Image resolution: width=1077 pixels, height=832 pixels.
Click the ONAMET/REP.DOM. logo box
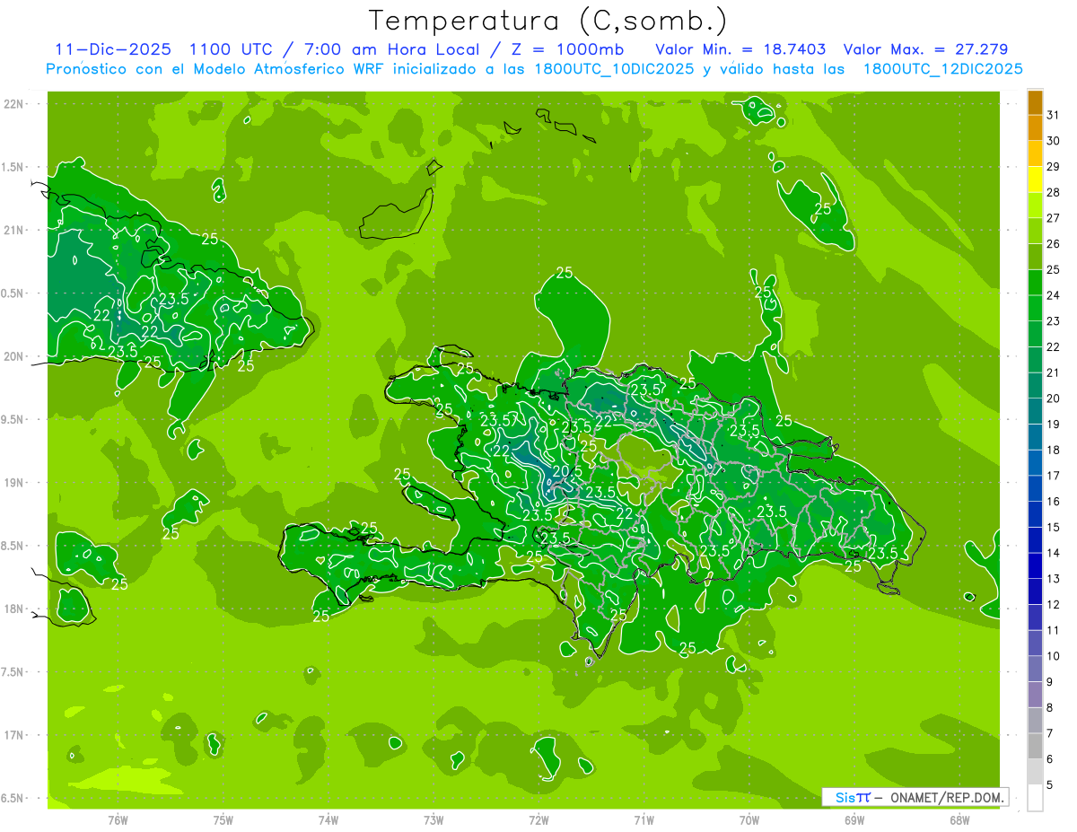tap(915, 797)
